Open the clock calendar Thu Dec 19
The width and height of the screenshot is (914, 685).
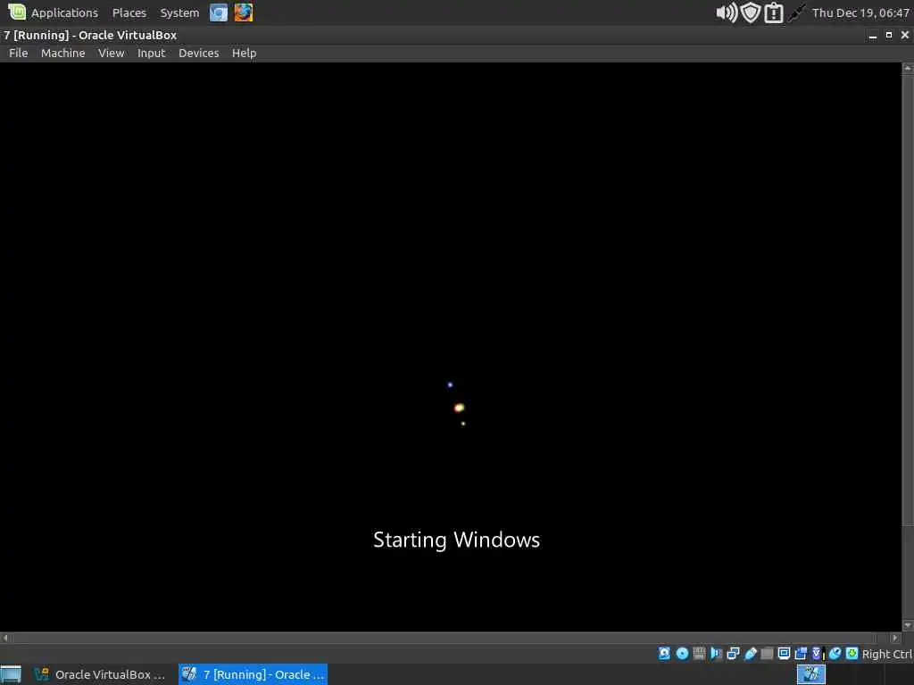860,12
